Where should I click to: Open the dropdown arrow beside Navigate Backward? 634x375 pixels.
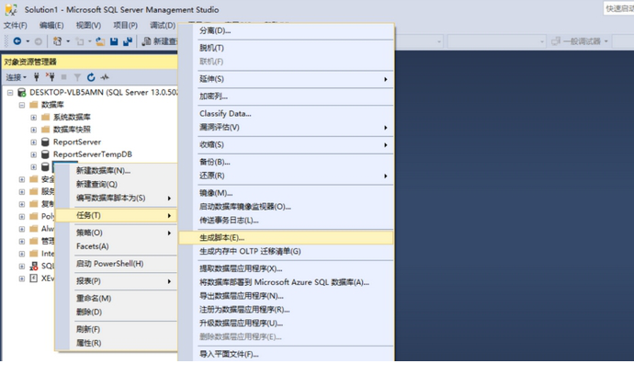[x=28, y=41]
